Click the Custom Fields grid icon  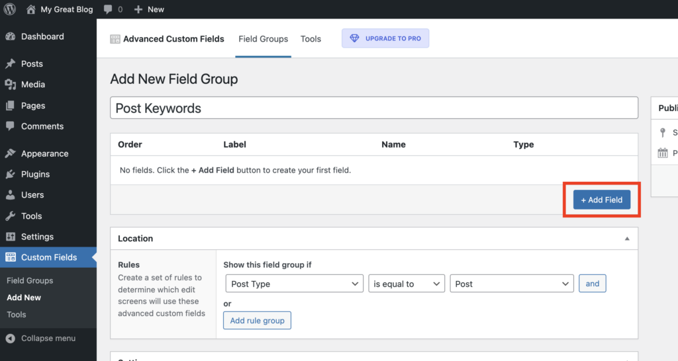pyautogui.click(x=11, y=257)
